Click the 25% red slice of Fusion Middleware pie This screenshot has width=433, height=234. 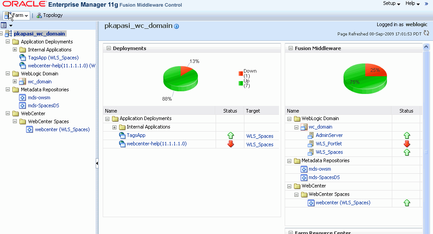375,70
